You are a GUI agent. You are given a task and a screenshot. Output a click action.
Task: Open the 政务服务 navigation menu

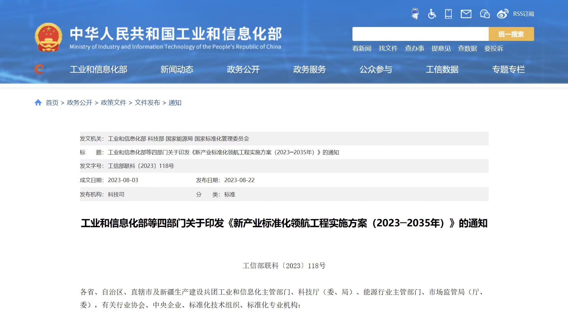pyautogui.click(x=309, y=69)
